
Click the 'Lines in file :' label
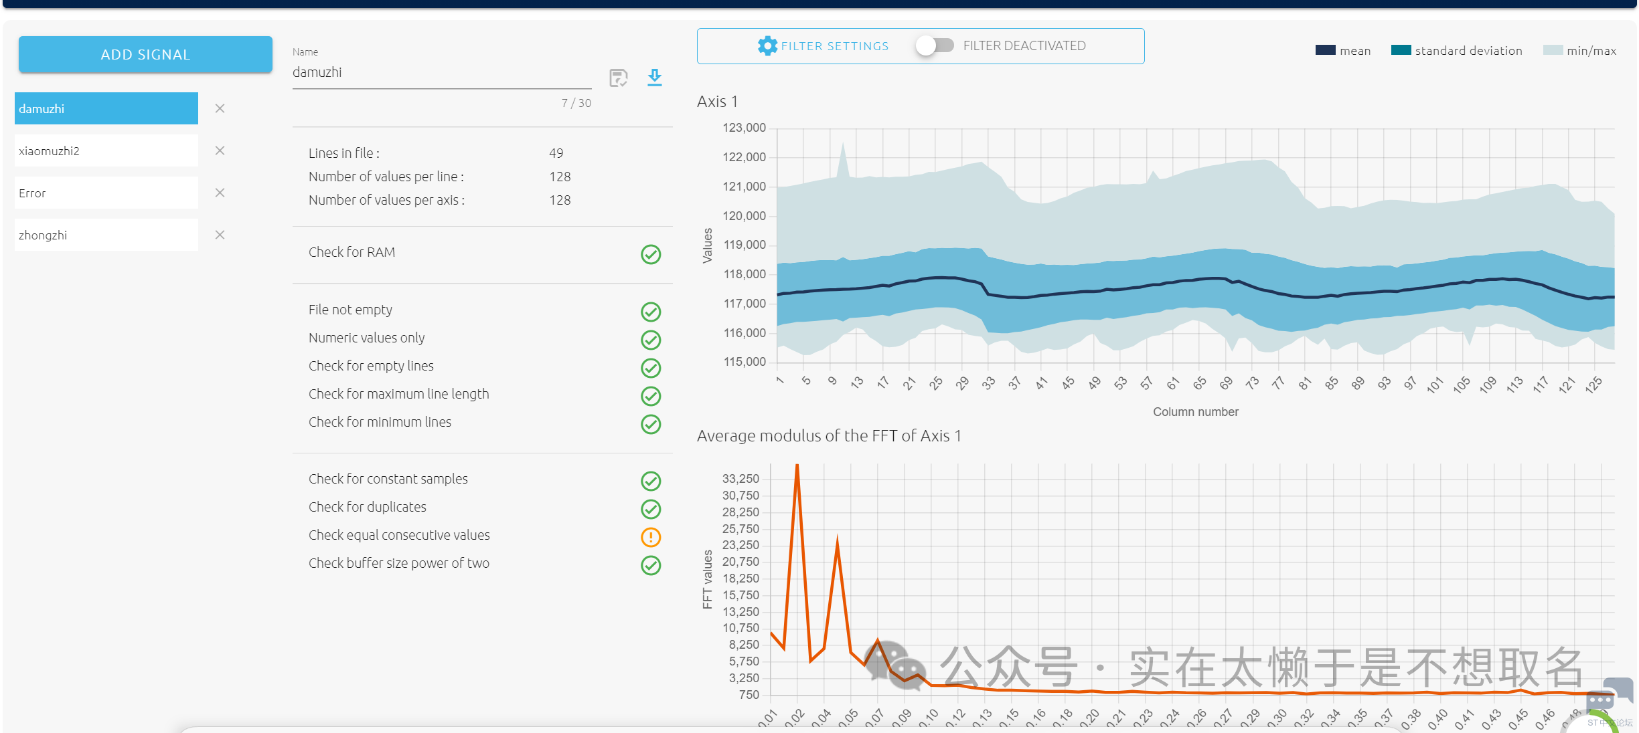click(344, 153)
